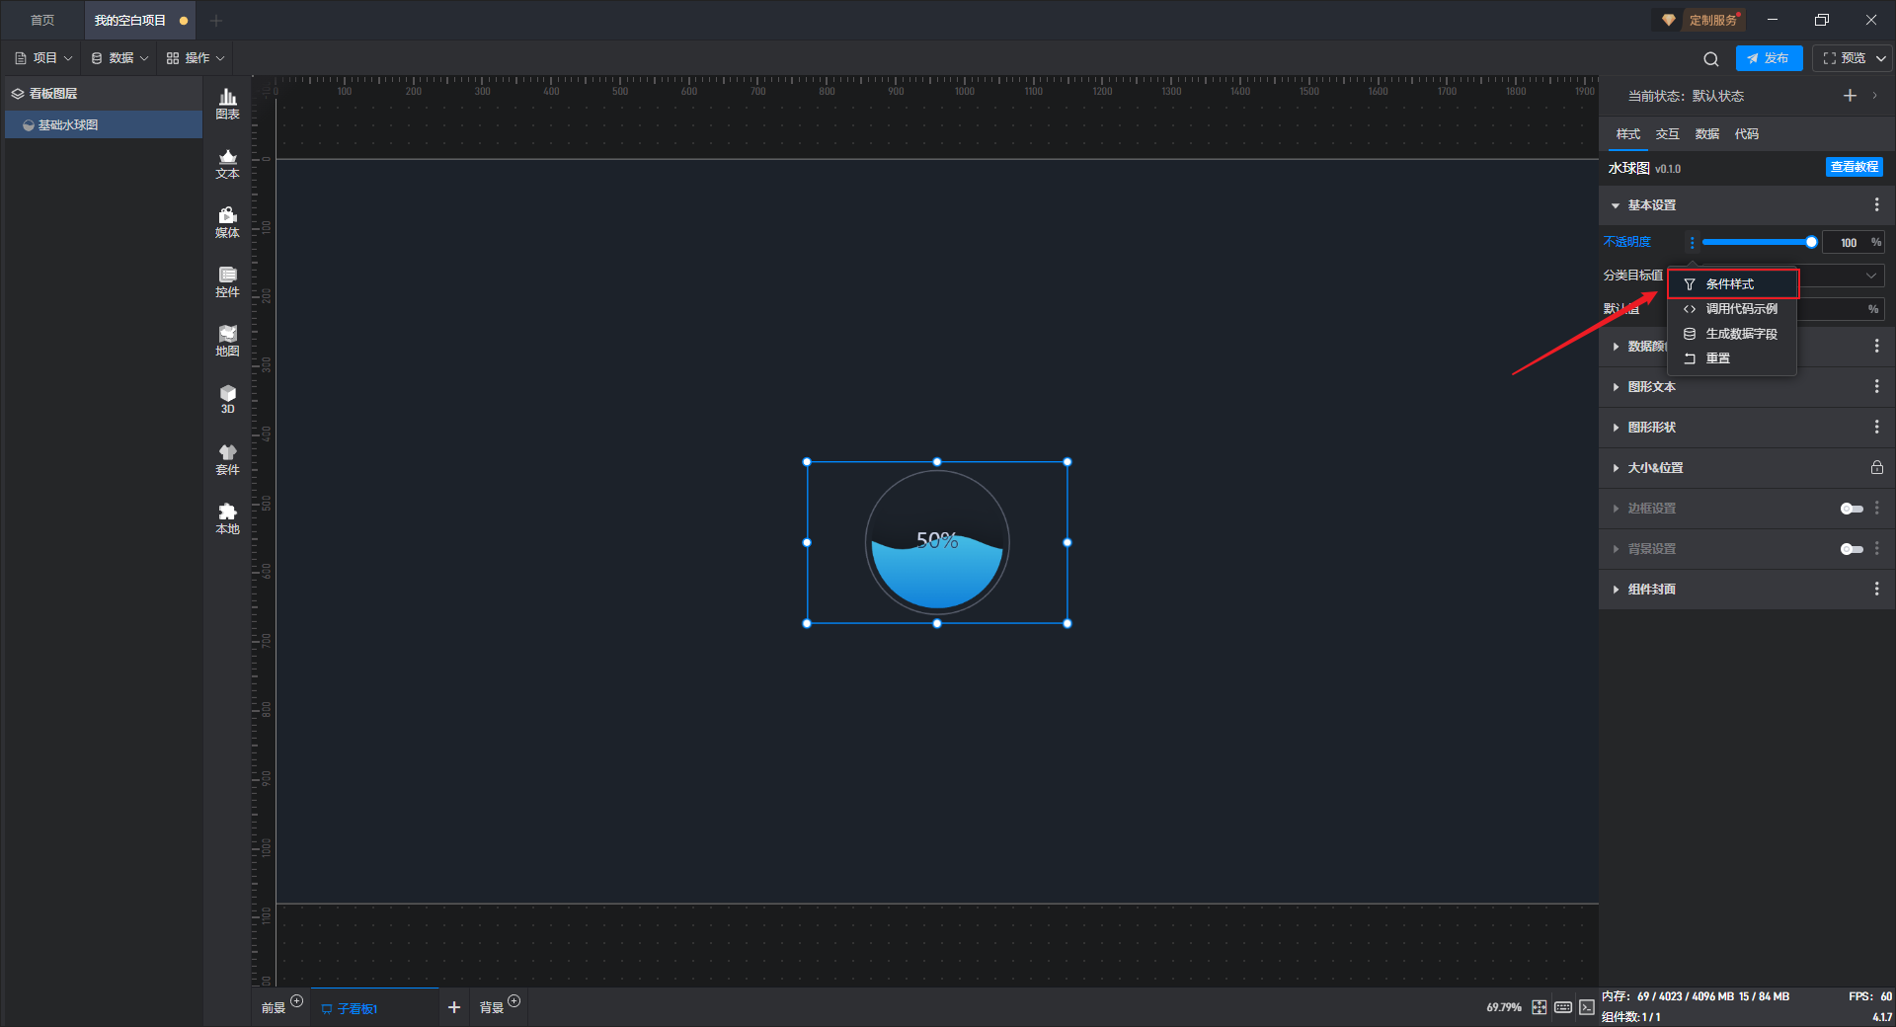The width and height of the screenshot is (1896, 1027).
Task: Open the 媒体 media components panel
Action: click(227, 222)
